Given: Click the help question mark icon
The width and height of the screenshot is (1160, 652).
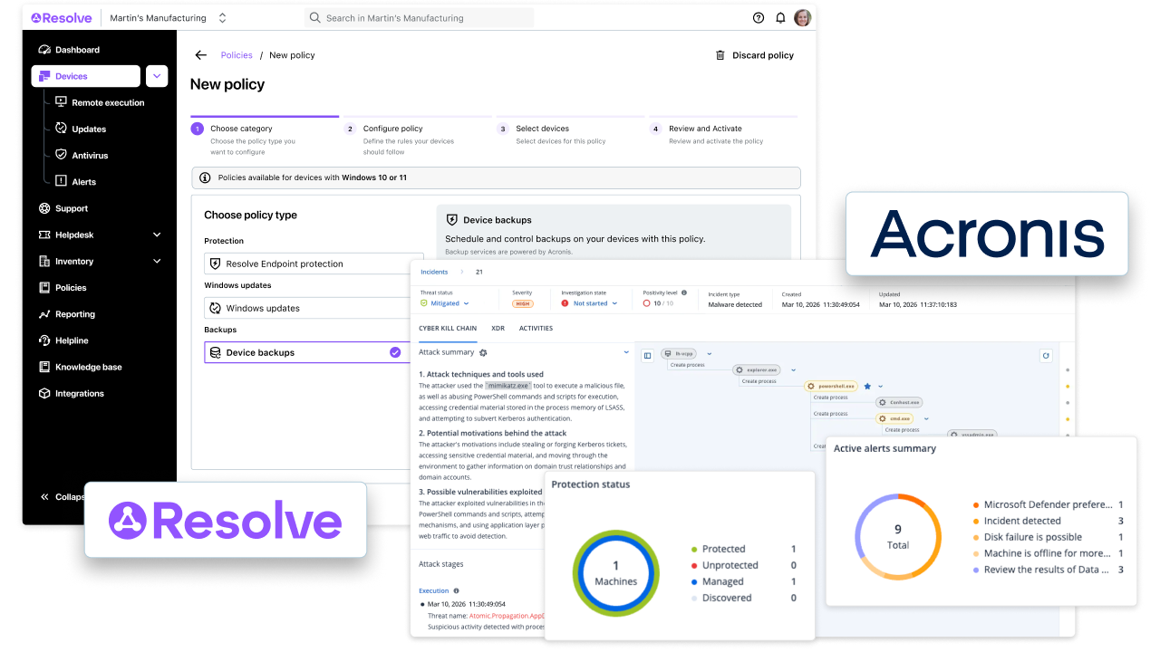Looking at the screenshot, I should [x=759, y=17].
